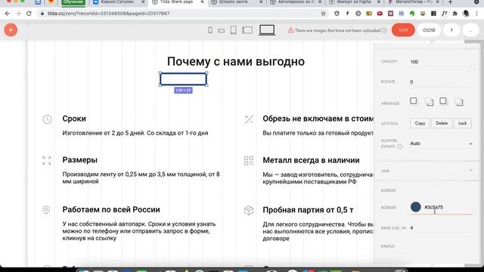Open the three-dots more menu button

[470, 30]
